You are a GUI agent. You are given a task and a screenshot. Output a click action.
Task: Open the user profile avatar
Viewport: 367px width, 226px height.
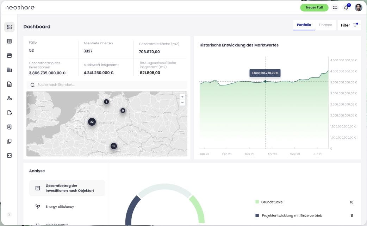click(x=358, y=7)
